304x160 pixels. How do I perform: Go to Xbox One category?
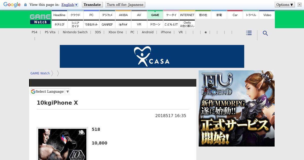pyautogui.click(x=116, y=32)
